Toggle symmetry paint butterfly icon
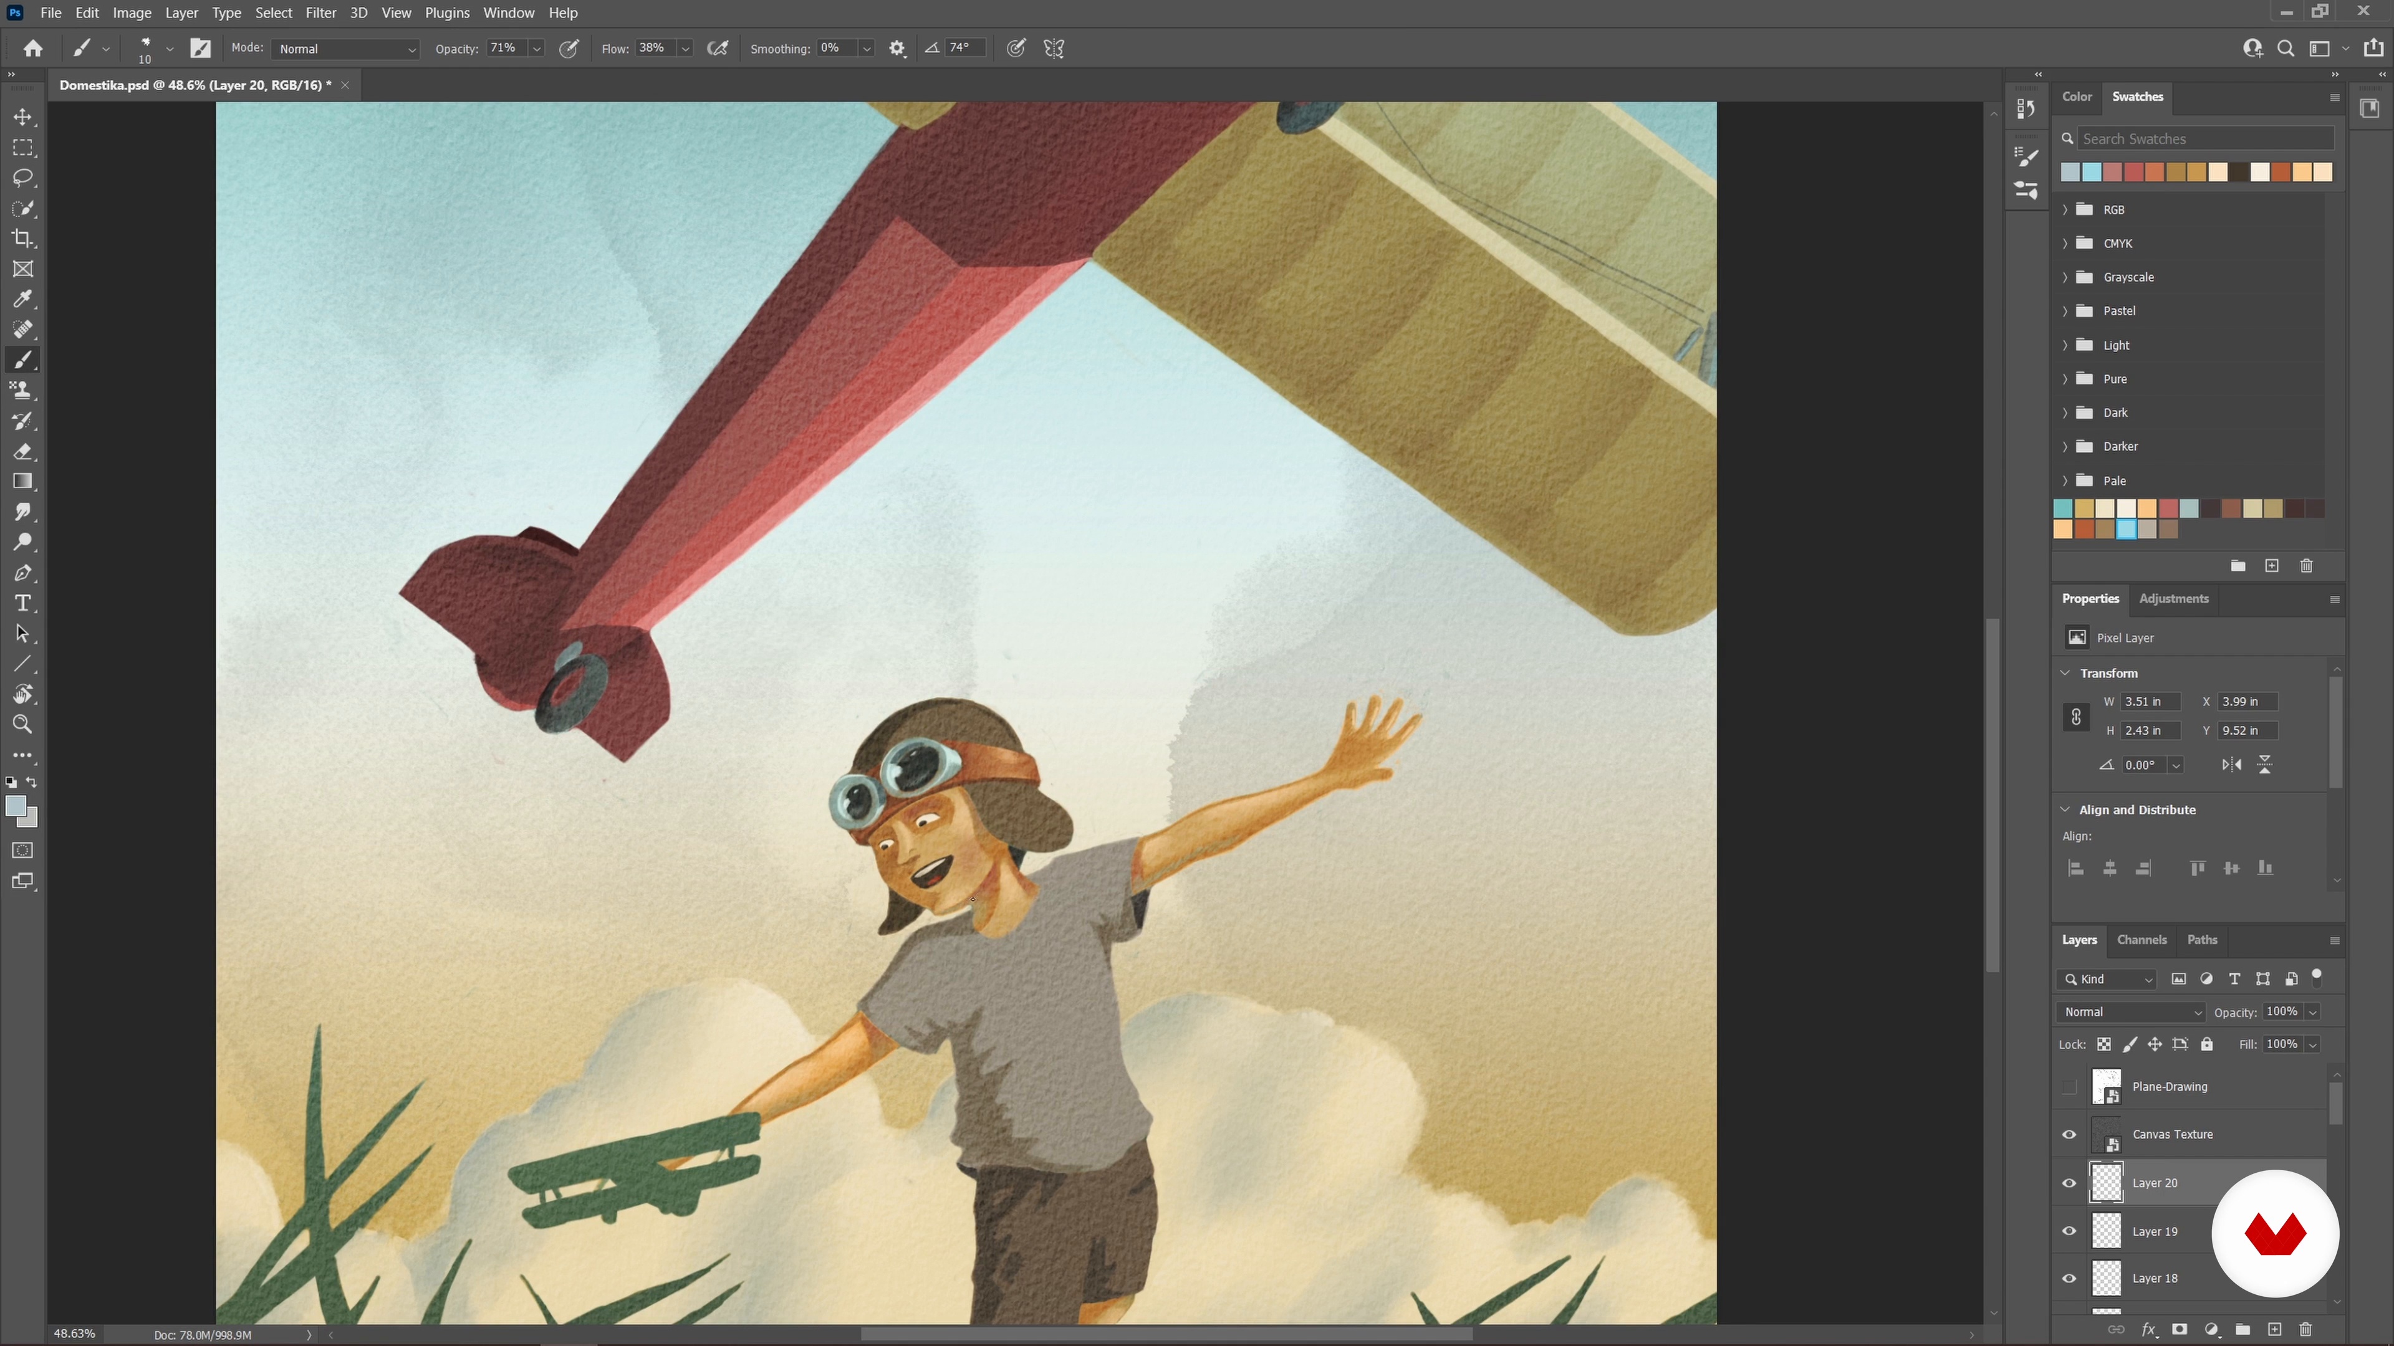 1054,49
